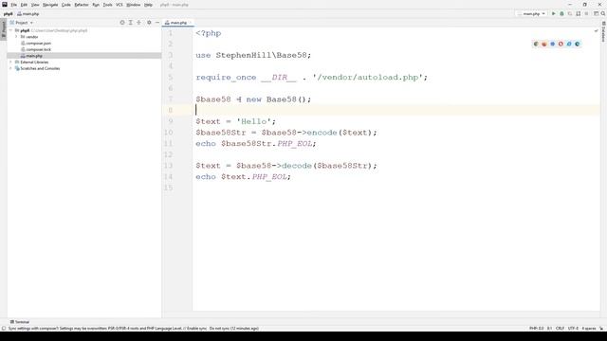This screenshot has height=341, width=607.
Task: Collapse the php8 project root node
Action: (10, 30)
